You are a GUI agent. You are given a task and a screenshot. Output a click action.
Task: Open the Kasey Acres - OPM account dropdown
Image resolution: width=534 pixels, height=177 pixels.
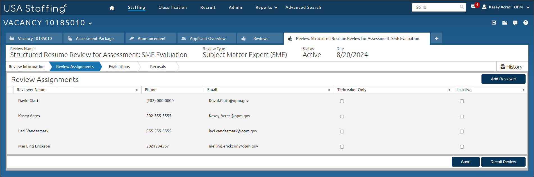[x=528, y=7]
